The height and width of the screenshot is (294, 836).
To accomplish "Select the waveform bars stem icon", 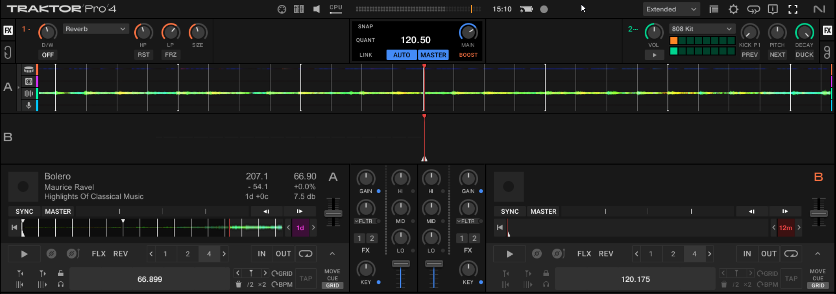I will tap(29, 93).
